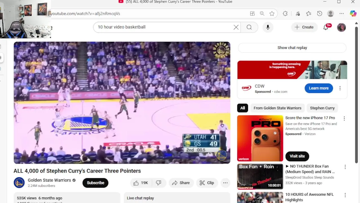The height and width of the screenshot is (203, 360).
Task: Open the browser profile icon
Action: pyautogui.click(x=330, y=14)
